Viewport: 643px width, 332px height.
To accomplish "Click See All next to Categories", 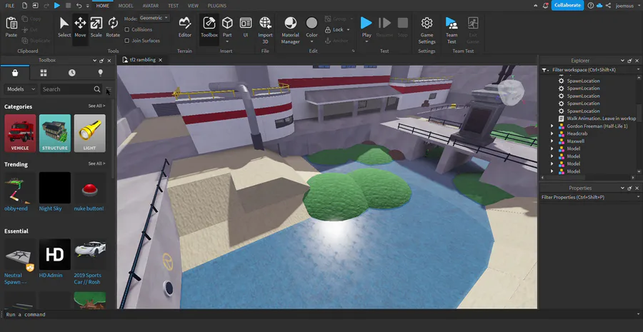I will click(x=96, y=106).
